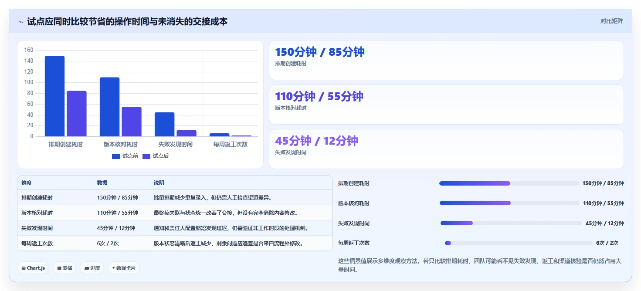The height and width of the screenshot is (291, 641).
Task: Click 版本核对耗时 cell in the table
Action: click(37, 213)
